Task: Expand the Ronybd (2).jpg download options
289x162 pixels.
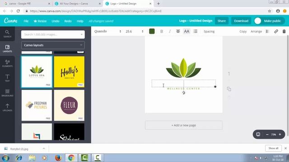Action: [x=44, y=148]
